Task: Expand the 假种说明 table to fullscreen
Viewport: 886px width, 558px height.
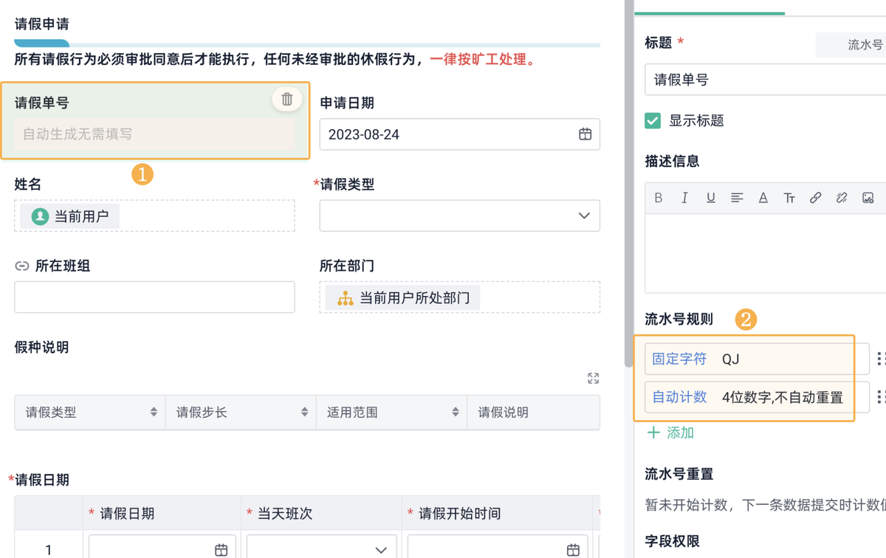Action: click(x=593, y=378)
